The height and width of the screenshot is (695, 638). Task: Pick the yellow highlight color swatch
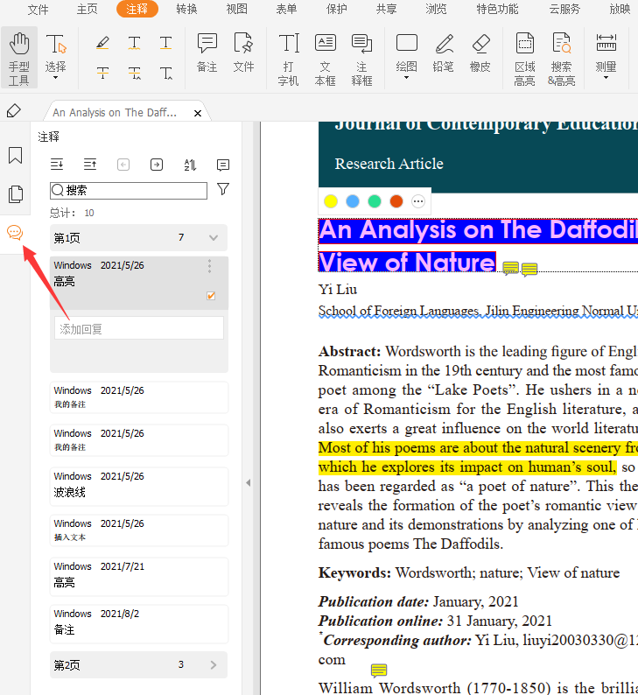(x=331, y=201)
